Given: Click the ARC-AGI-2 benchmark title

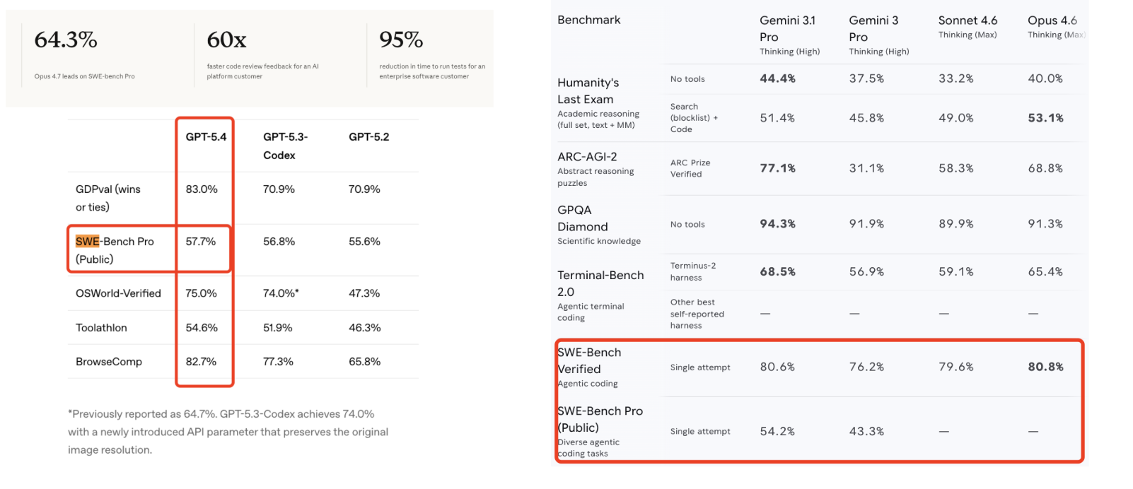Looking at the screenshot, I should click(x=587, y=157).
